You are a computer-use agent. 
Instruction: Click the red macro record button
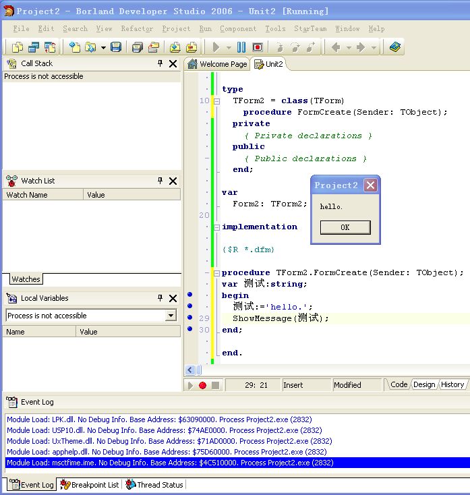coord(202,385)
